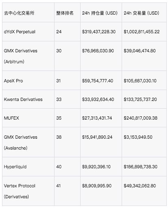Click the GMX Derivatives (Avalanche) cell
168x208 pixels.
click(20, 143)
